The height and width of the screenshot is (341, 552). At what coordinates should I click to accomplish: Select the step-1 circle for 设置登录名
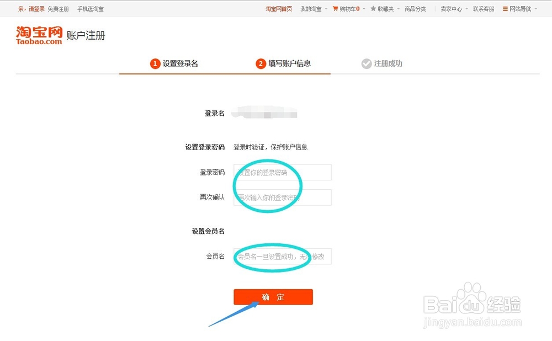(x=155, y=63)
